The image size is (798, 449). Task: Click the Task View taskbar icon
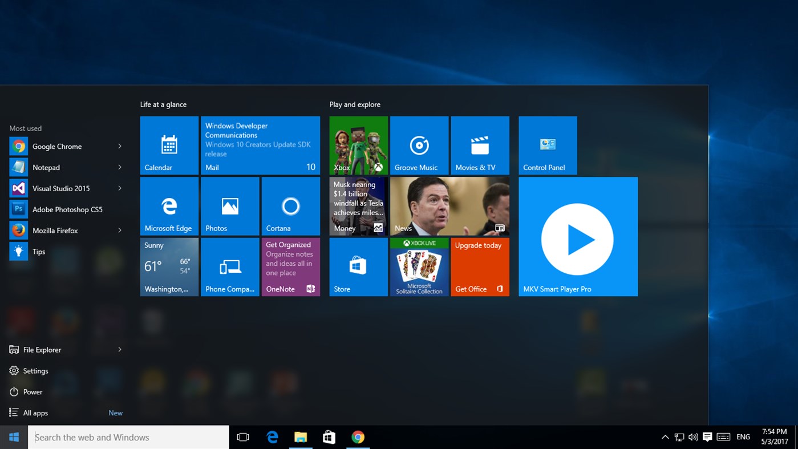243,436
